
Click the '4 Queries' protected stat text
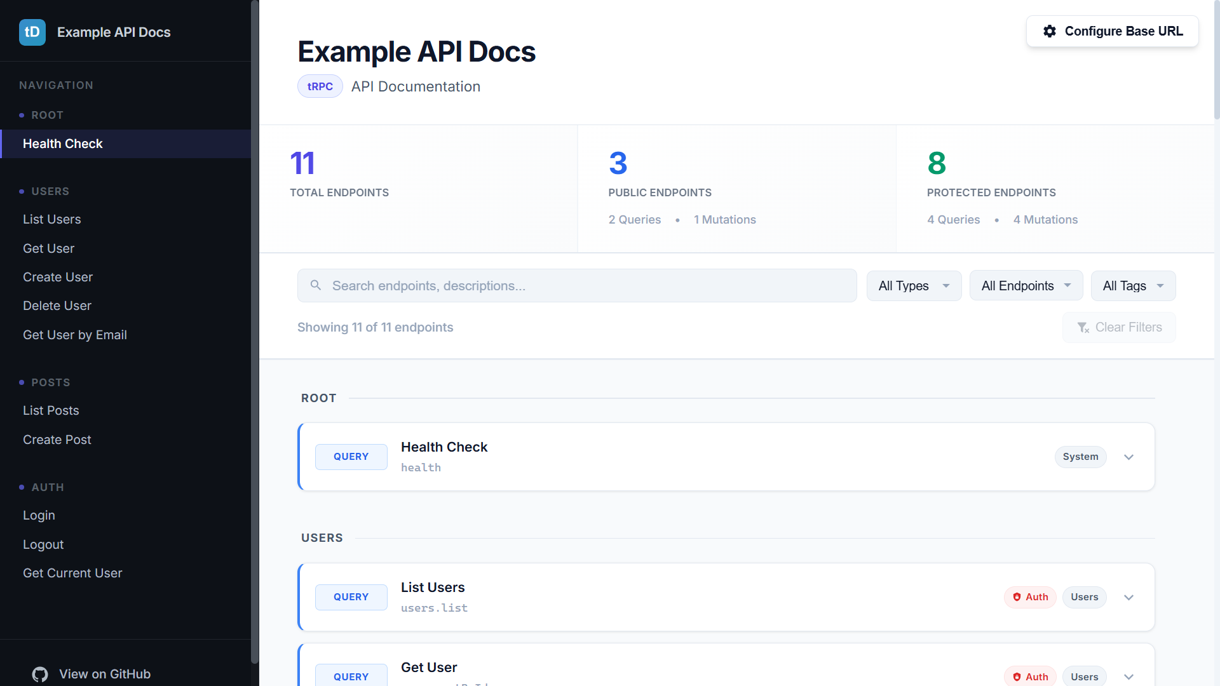[x=953, y=220]
